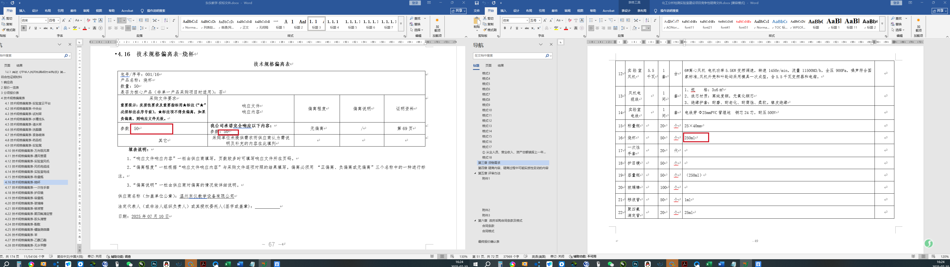Open font name dropdown in left Word window
The image size is (950, 267).
tap(46, 21)
